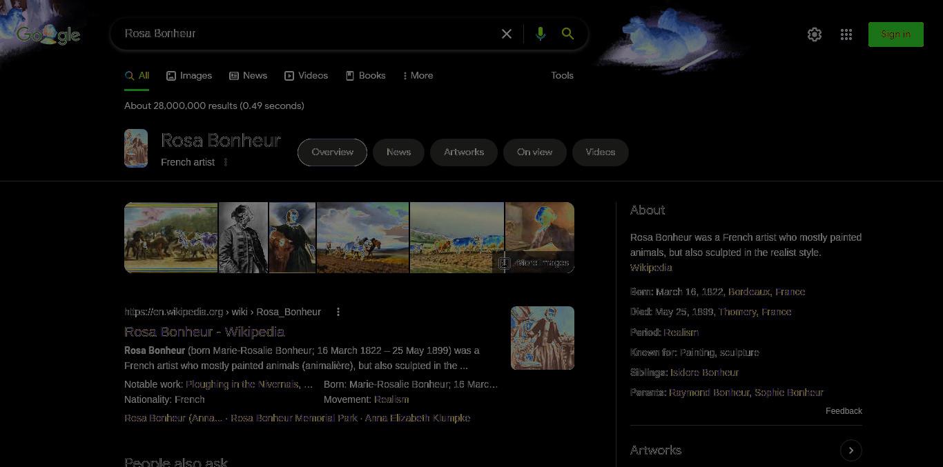
Task: Open thumbnail beside Wikipedia result
Action: point(543,338)
